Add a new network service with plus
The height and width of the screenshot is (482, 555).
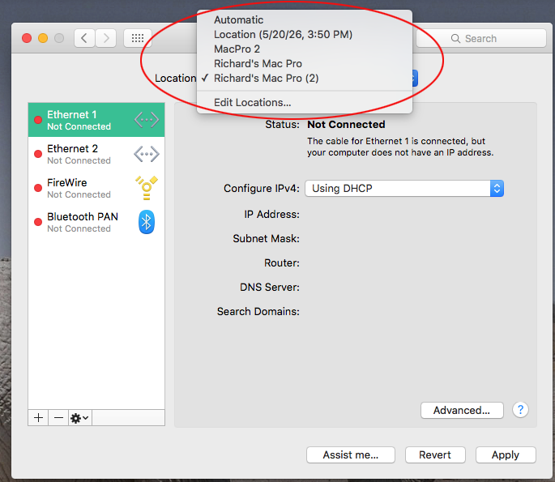[38, 418]
